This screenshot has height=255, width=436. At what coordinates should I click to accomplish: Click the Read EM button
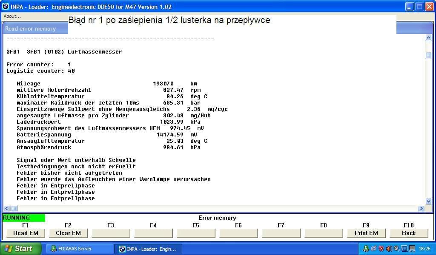click(x=26, y=233)
